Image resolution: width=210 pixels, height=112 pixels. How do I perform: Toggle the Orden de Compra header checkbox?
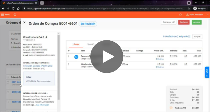[8, 77]
